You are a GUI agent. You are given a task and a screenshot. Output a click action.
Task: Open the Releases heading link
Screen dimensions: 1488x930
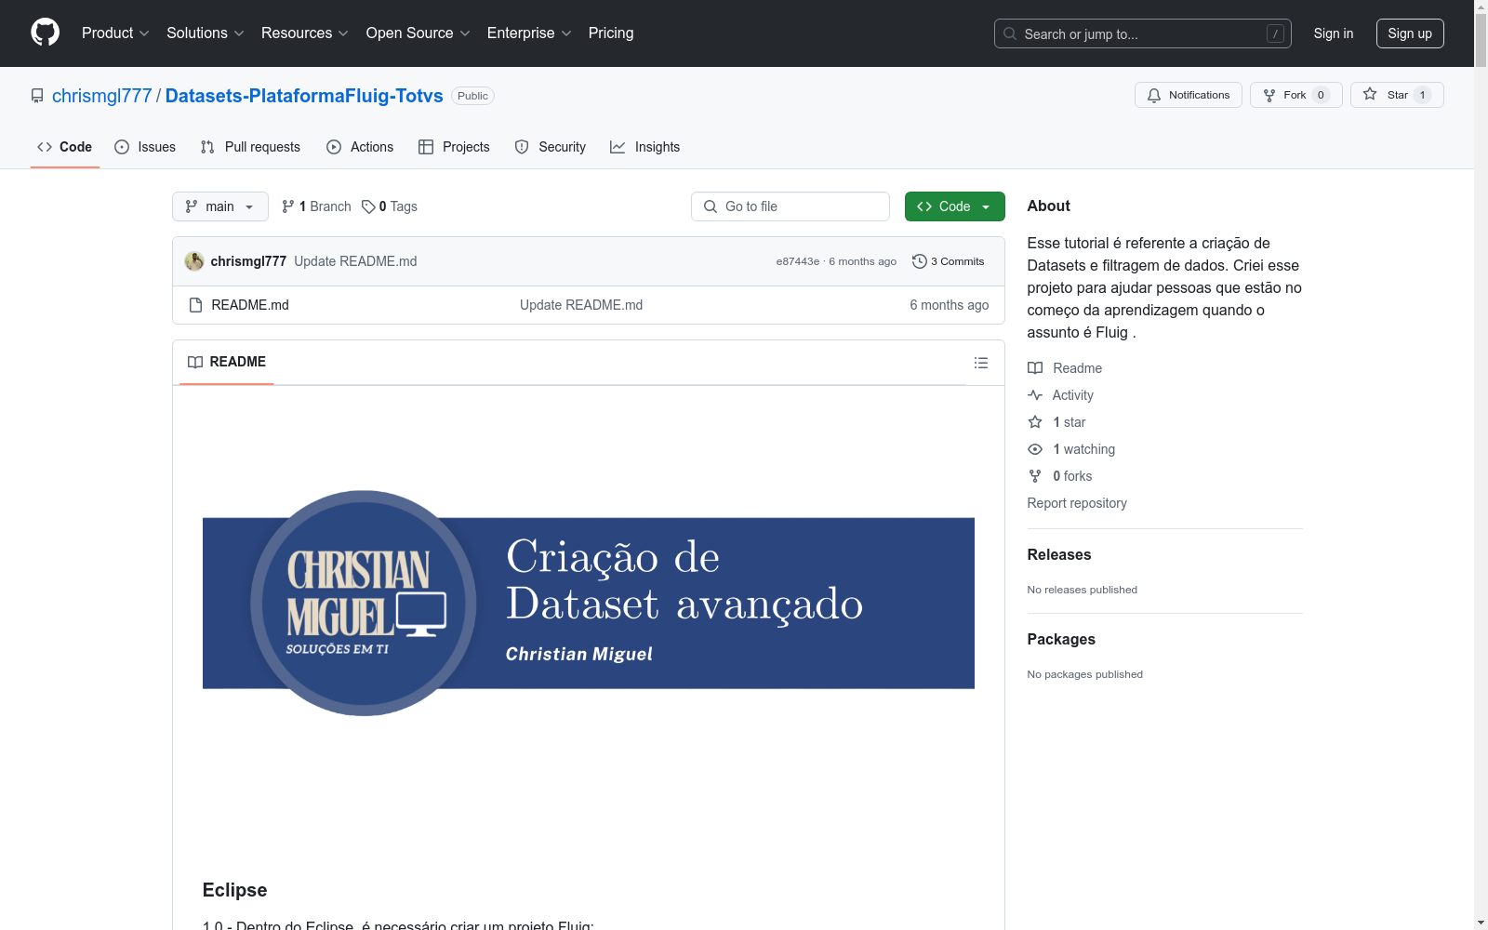[x=1059, y=555]
